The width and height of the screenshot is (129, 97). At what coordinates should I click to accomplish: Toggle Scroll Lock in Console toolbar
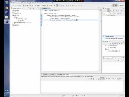[x=99, y=79]
